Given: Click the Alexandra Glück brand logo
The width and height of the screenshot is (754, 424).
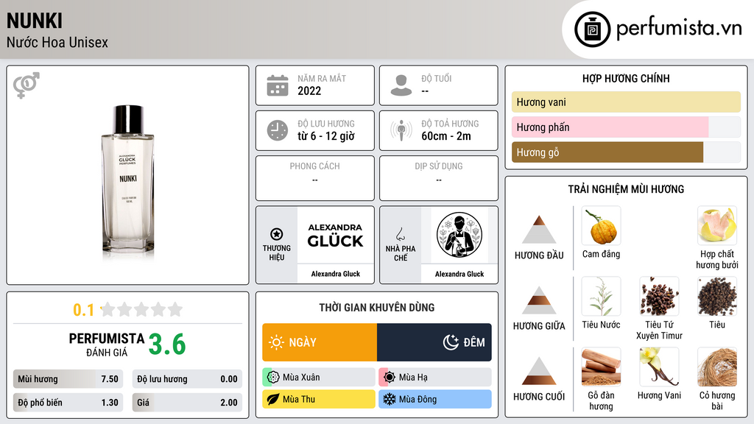Looking at the screenshot, I should point(335,235).
